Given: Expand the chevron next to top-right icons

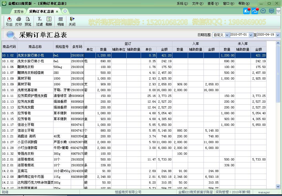Looking at the screenshot, I should (278, 11).
